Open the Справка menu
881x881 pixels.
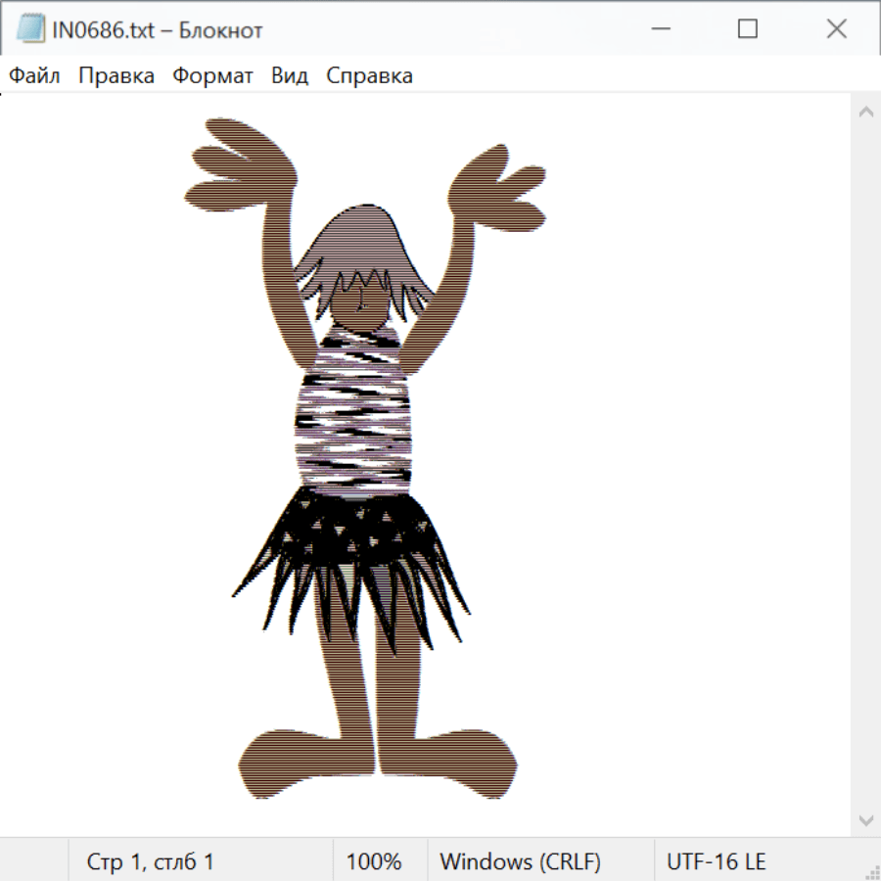(369, 76)
